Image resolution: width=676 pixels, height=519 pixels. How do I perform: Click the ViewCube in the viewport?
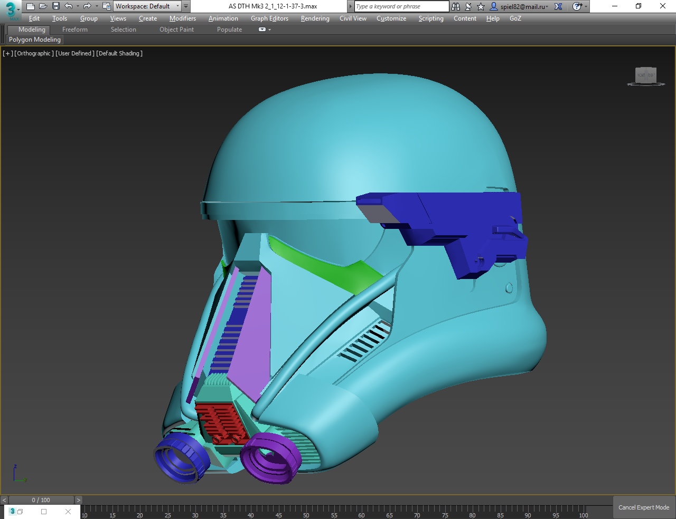[x=646, y=75]
